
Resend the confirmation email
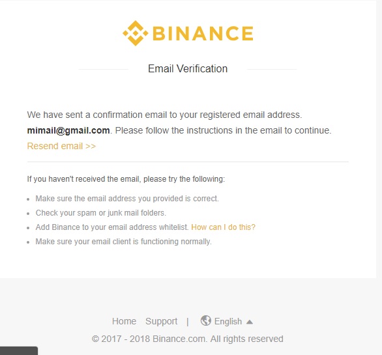pyautogui.click(x=61, y=146)
